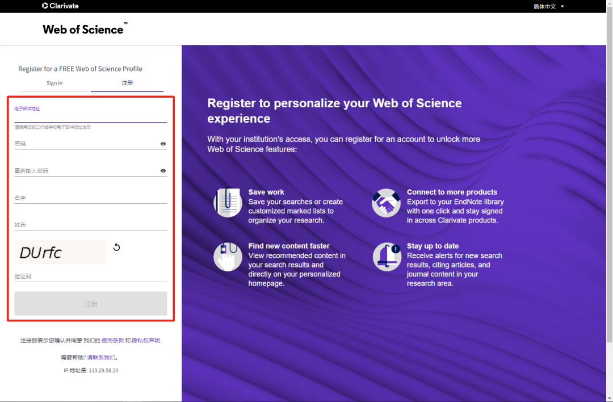The height and width of the screenshot is (402, 613).
Task: Click the Stay up to date bell icon
Action: (387, 257)
